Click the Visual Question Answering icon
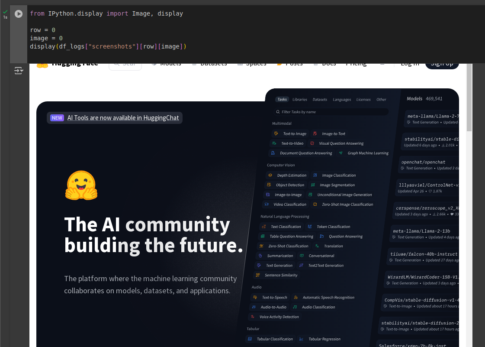The height and width of the screenshot is (347, 485). pyautogui.click(x=312, y=143)
